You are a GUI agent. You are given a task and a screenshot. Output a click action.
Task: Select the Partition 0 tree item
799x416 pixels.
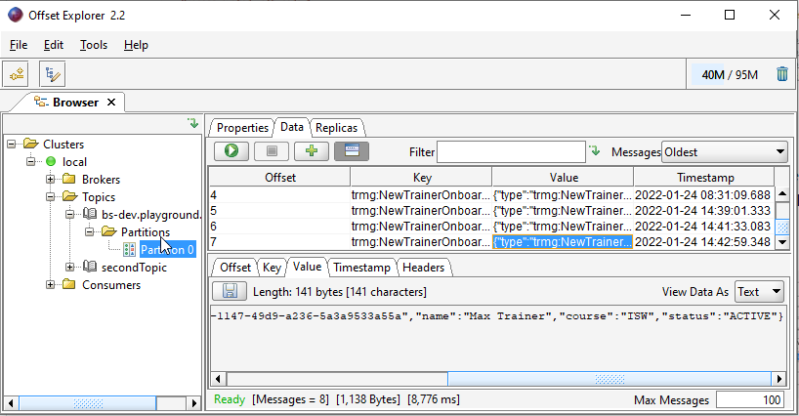(x=167, y=249)
